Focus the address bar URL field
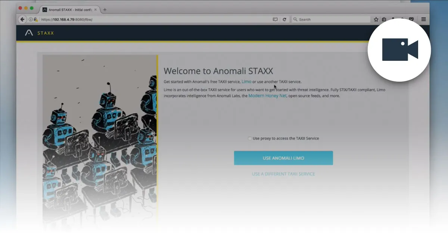This screenshot has width=448, height=235. [x=153, y=19]
